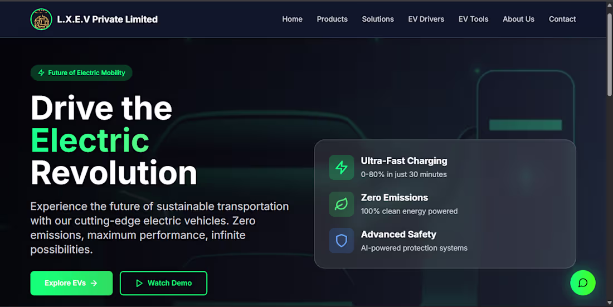Click the word 'Revolution' in headline
This screenshot has height=307, width=613.
tap(114, 173)
